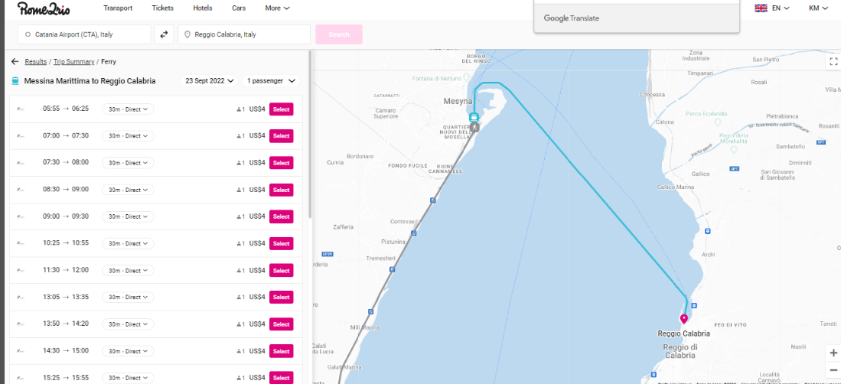Click the results list vertical scrollbar
The width and height of the screenshot is (841, 384).
click(310, 134)
